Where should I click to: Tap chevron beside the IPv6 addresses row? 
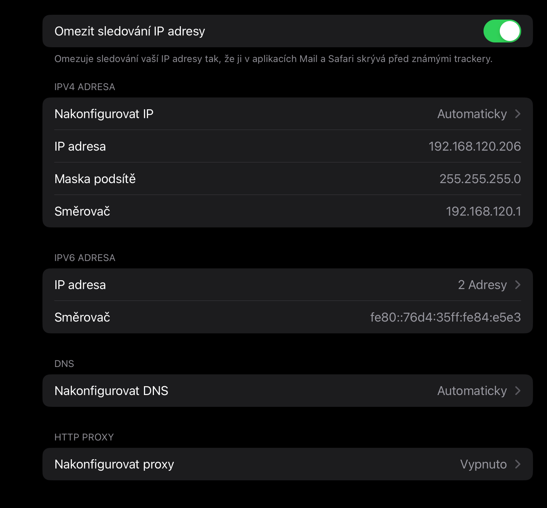pos(519,284)
